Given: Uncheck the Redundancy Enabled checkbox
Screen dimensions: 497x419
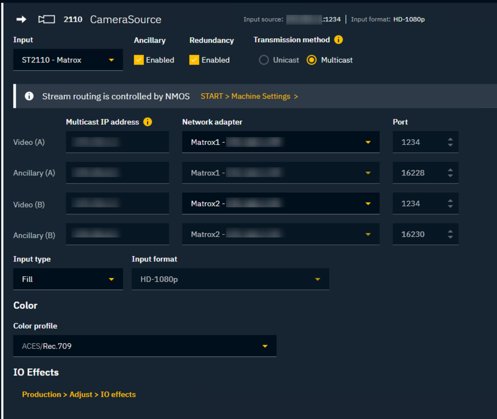Looking at the screenshot, I should point(194,60).
